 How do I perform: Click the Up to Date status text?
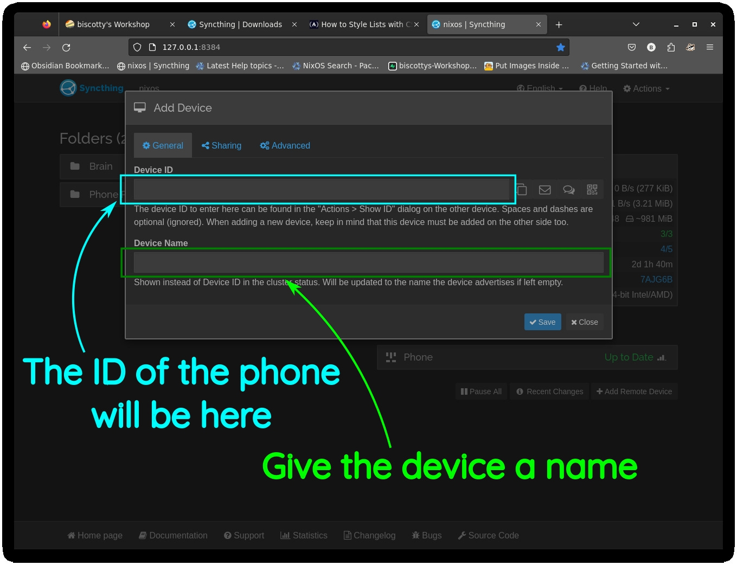point(629,357)
